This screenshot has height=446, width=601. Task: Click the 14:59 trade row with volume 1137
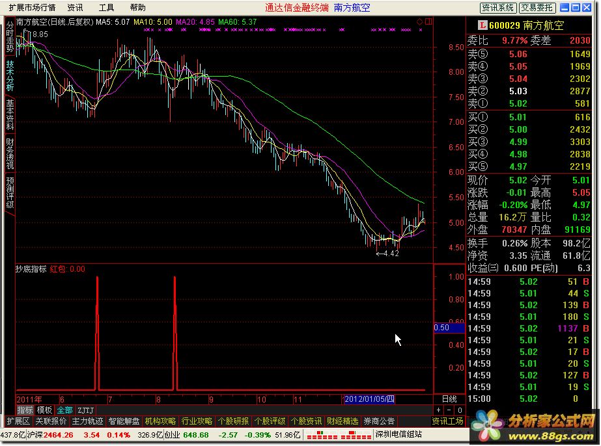pyautogui.click(x=529, y=328)
